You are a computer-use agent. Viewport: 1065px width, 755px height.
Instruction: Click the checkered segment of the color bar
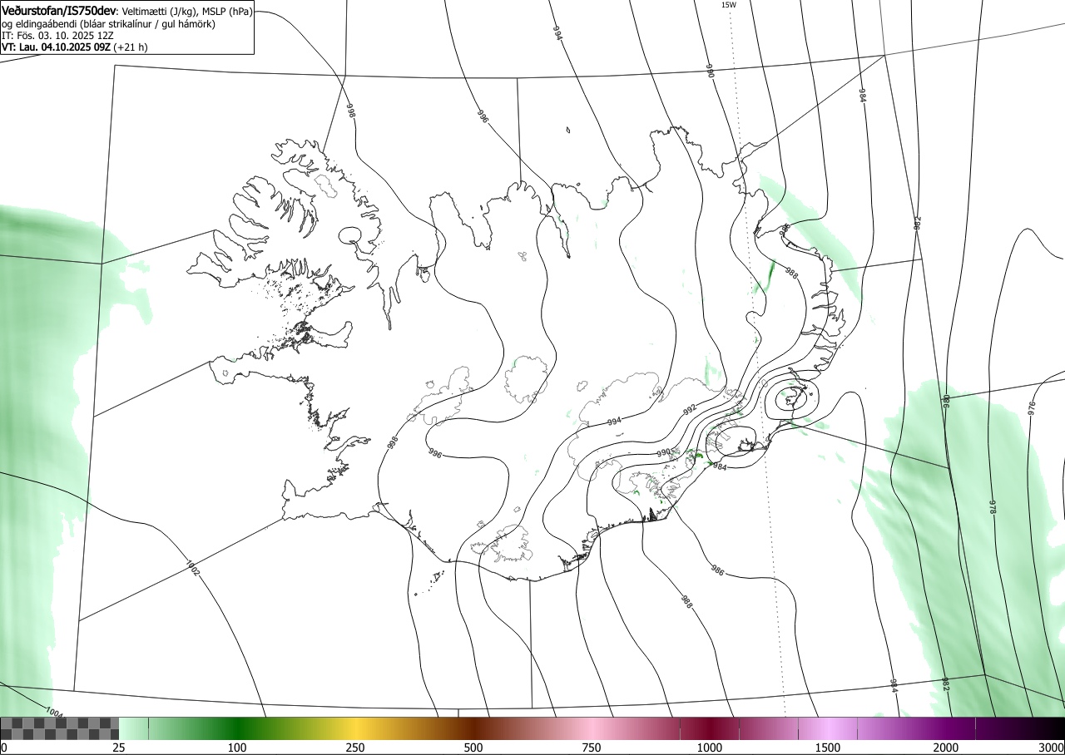click(x=60, y=728)
